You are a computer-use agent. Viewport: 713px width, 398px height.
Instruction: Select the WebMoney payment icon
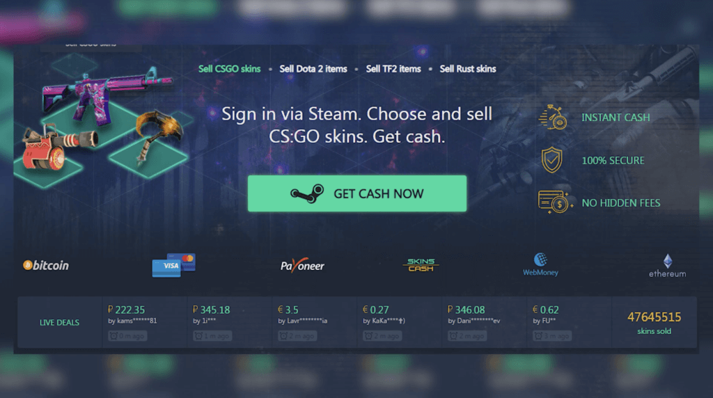click(x=540, y=264)
